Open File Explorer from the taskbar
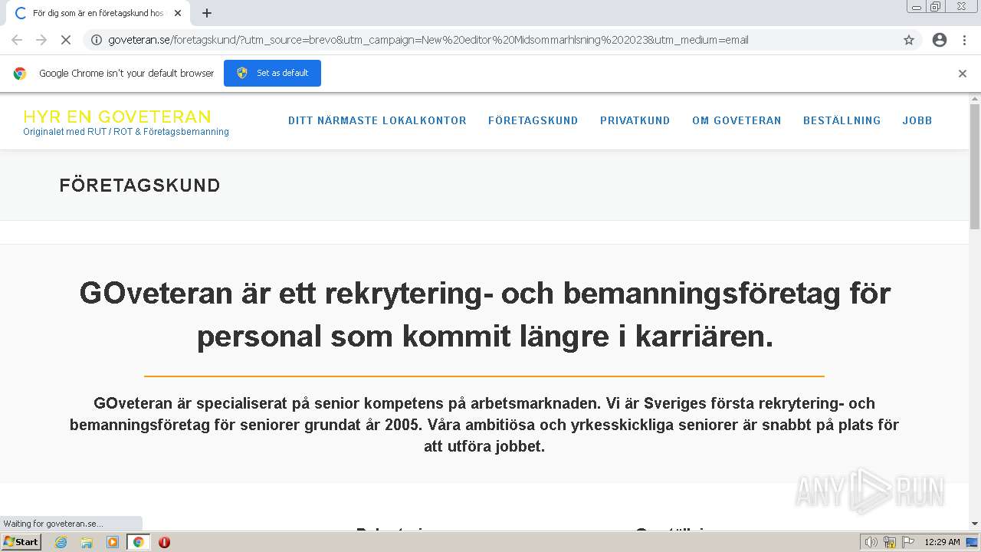This screenshot has height=552, width=981. [87, 542]
